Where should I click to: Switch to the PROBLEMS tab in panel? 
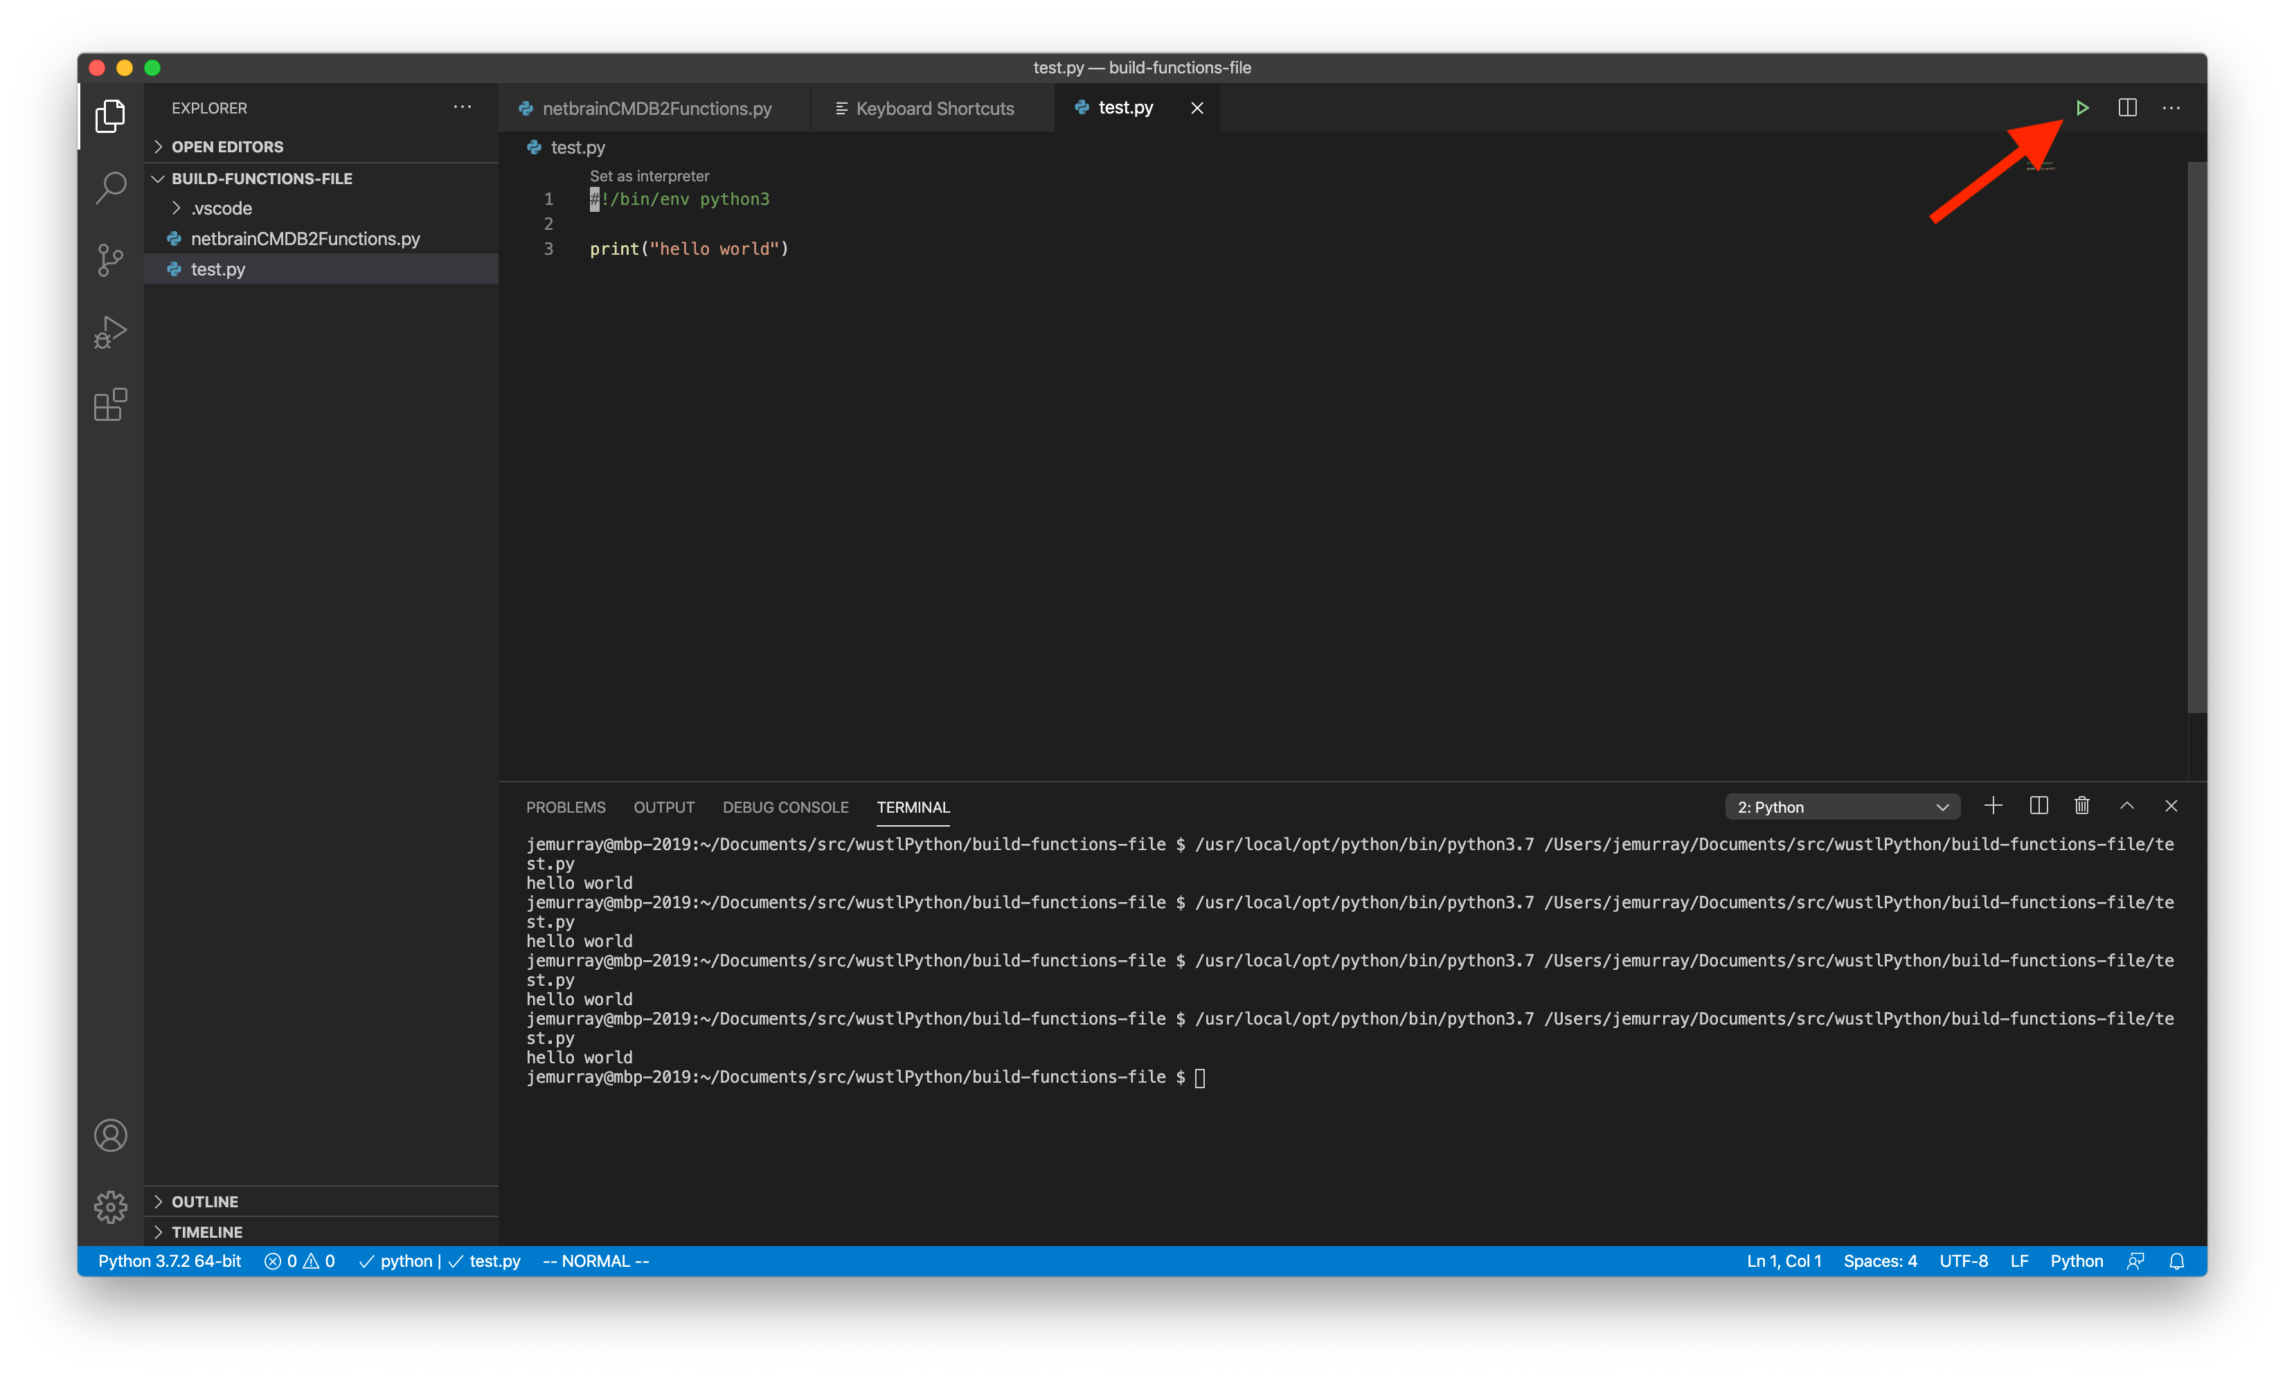tap(566, 806)
